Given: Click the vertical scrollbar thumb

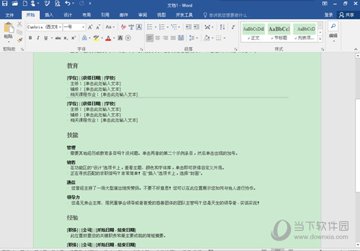Looking at the screenshot, I should pos(357,146).
